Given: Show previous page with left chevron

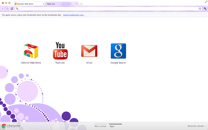Looking at the screenshot, I should 7,71.
